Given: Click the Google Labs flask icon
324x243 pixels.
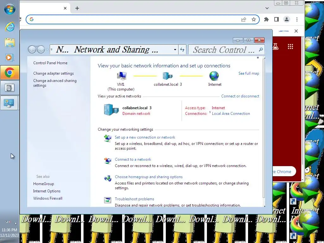Looking at the screenshot, I should pos(276,47).
